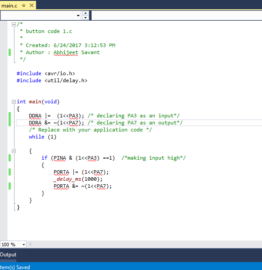Click 'DDRA &= ~(1<<PA7);' statement
The width and height of the screenshot is (262, 270).
[56, 123]
